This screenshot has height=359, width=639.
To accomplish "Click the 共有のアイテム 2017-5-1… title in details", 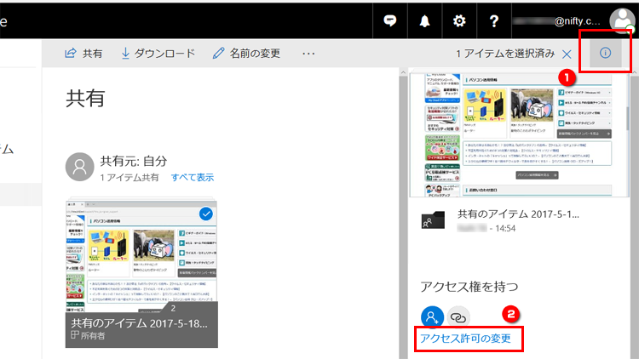I will pyautogui.click(x=518, y=214).
